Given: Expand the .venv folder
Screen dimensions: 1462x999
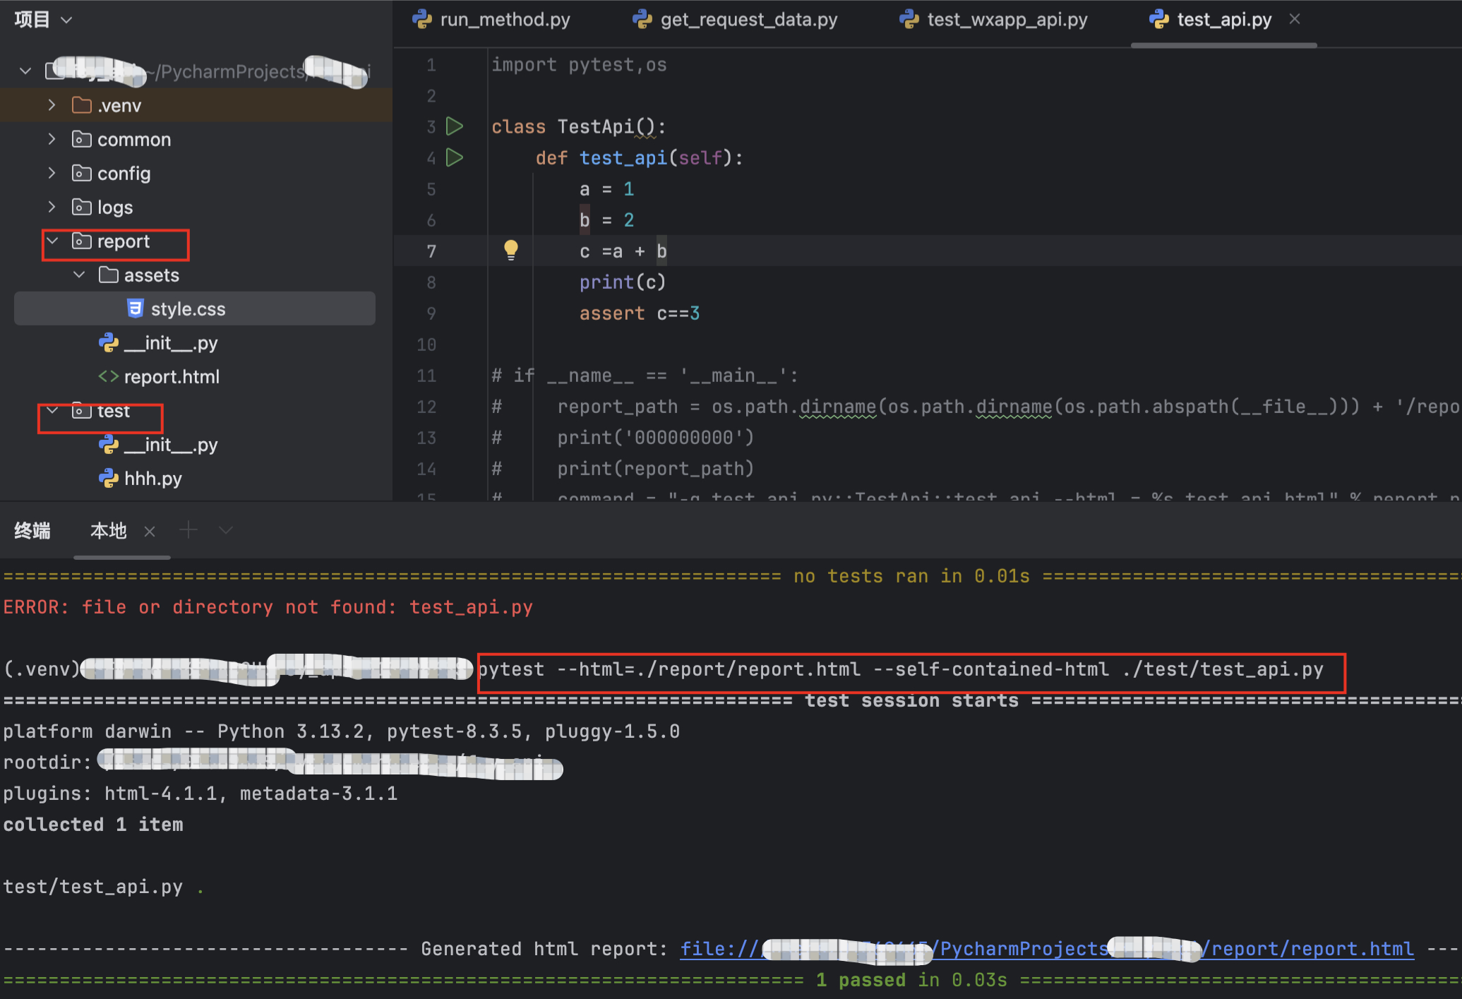Looking at the screenshot, I should pos(52,105).
